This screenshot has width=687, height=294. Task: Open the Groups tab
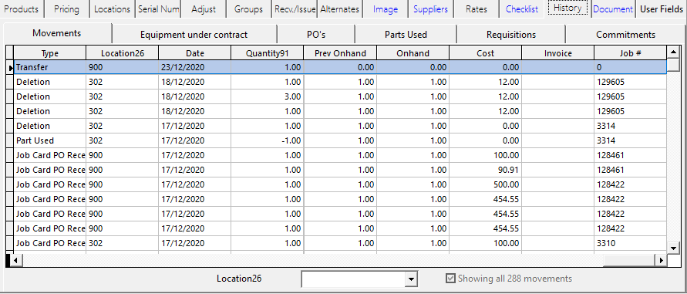pyautogui.click(x=248, y=9)
